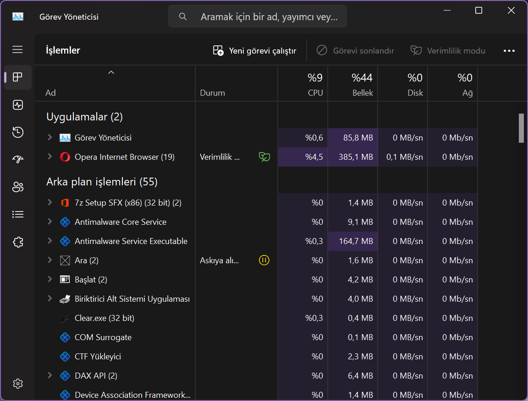Expand Antimalware Core Service
Screen dimensions: 528x401
point(50,222)
